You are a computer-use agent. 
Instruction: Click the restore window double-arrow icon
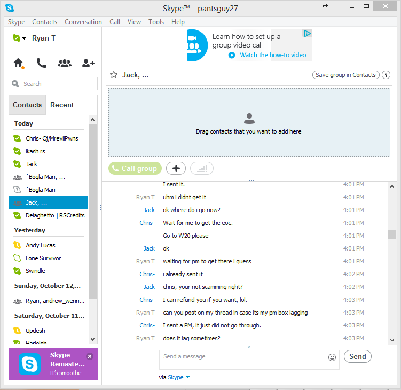[325, 6]
